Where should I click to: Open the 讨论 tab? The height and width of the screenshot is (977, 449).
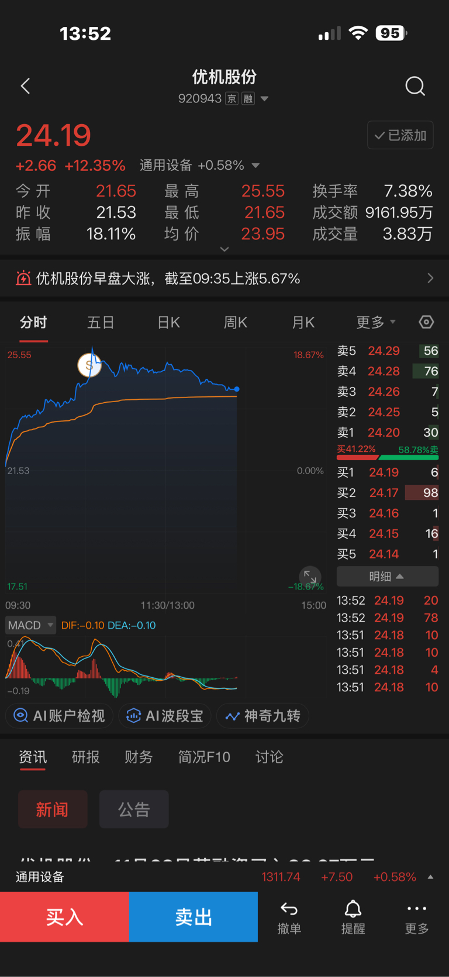click(x=270, y=757)
